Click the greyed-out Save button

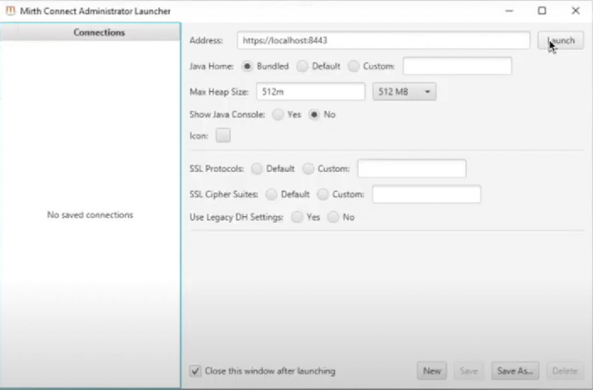point(469,371)
